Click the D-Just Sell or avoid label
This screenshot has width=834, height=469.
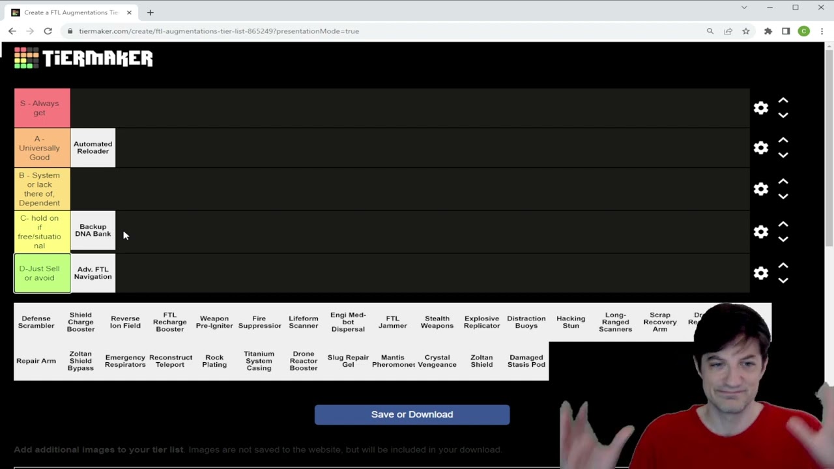tap(42, 273)
